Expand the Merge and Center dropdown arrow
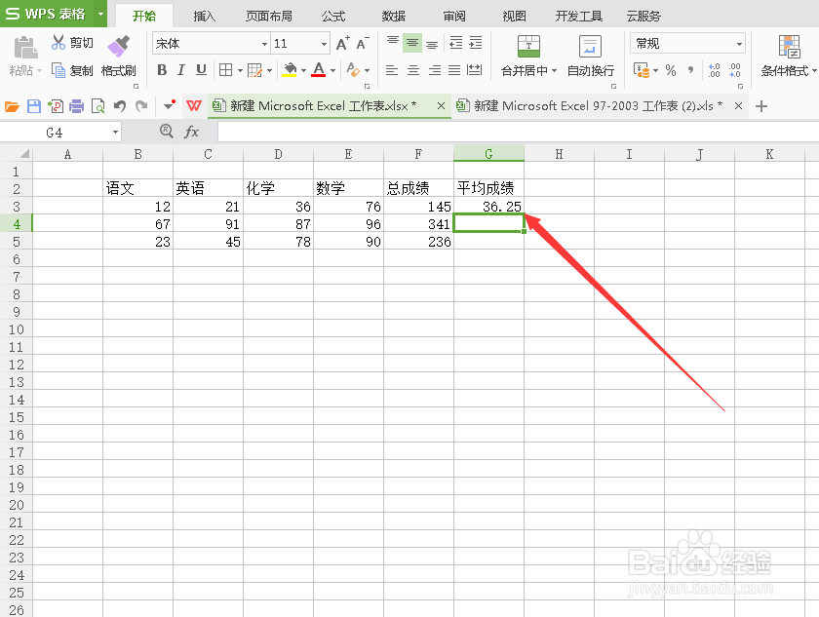This screenshot has width=819, height=617. (554, 70)
